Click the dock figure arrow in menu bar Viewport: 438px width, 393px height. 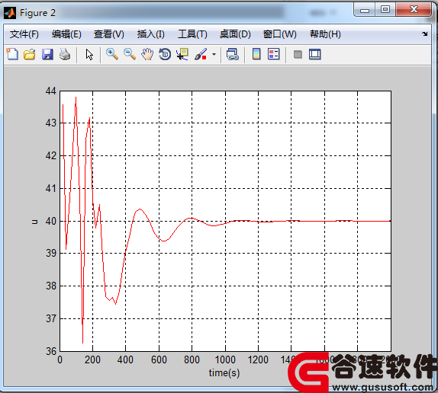(425, 34)
